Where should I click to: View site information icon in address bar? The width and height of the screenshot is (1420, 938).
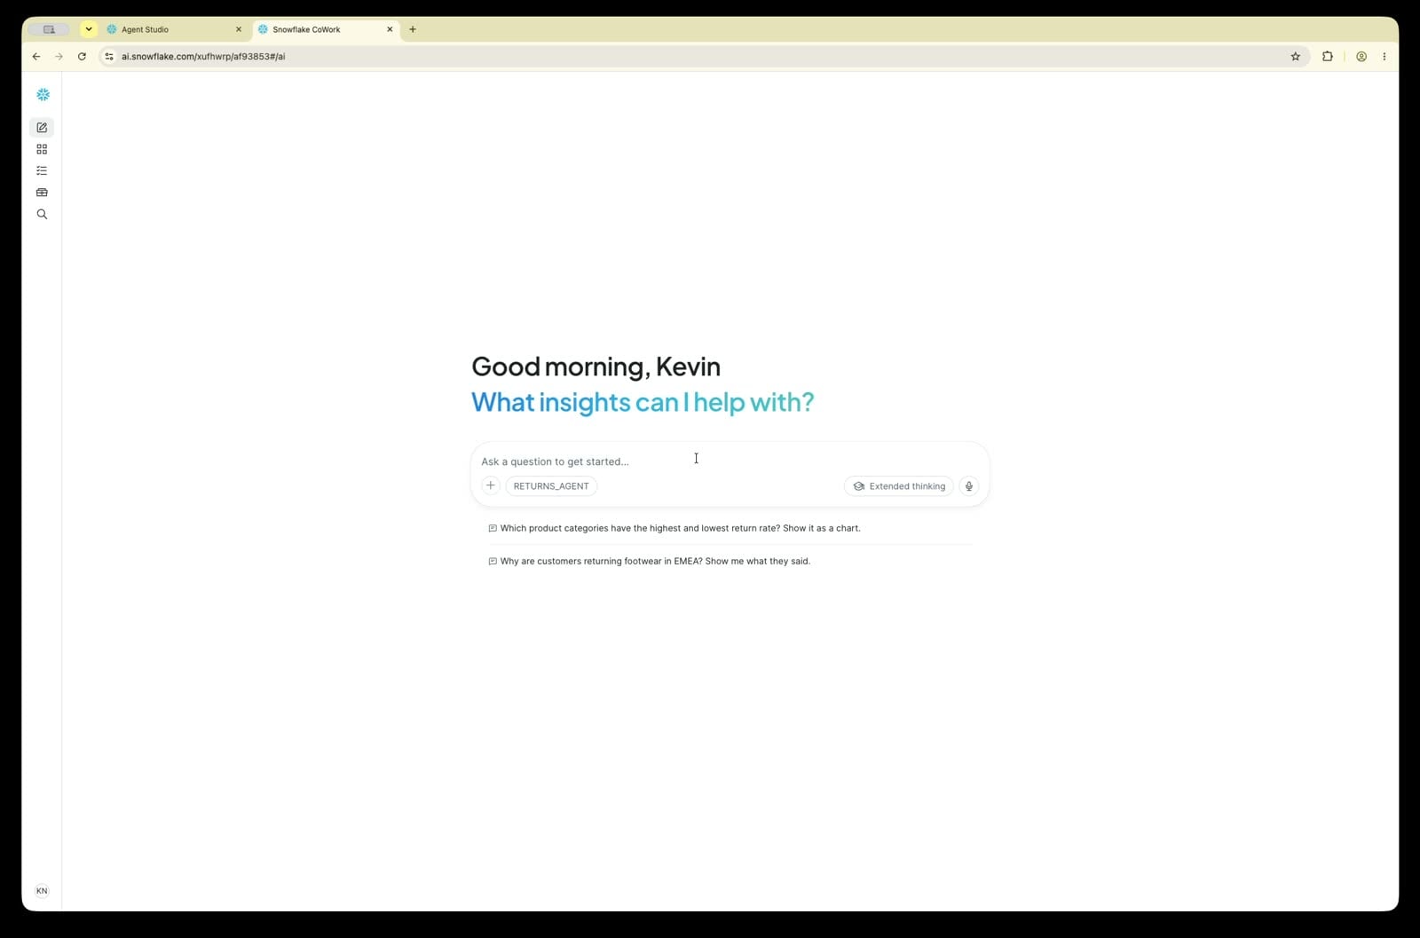pyautogui.click(x=109, y=56)
